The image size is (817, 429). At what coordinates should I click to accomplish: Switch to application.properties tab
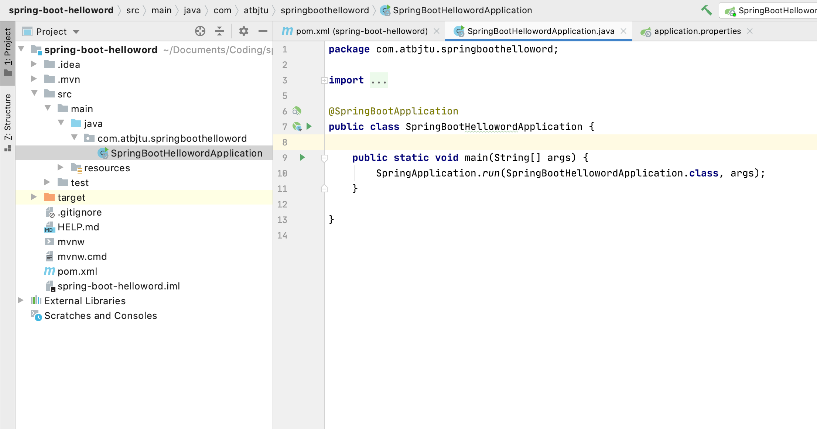click(697, 31)
